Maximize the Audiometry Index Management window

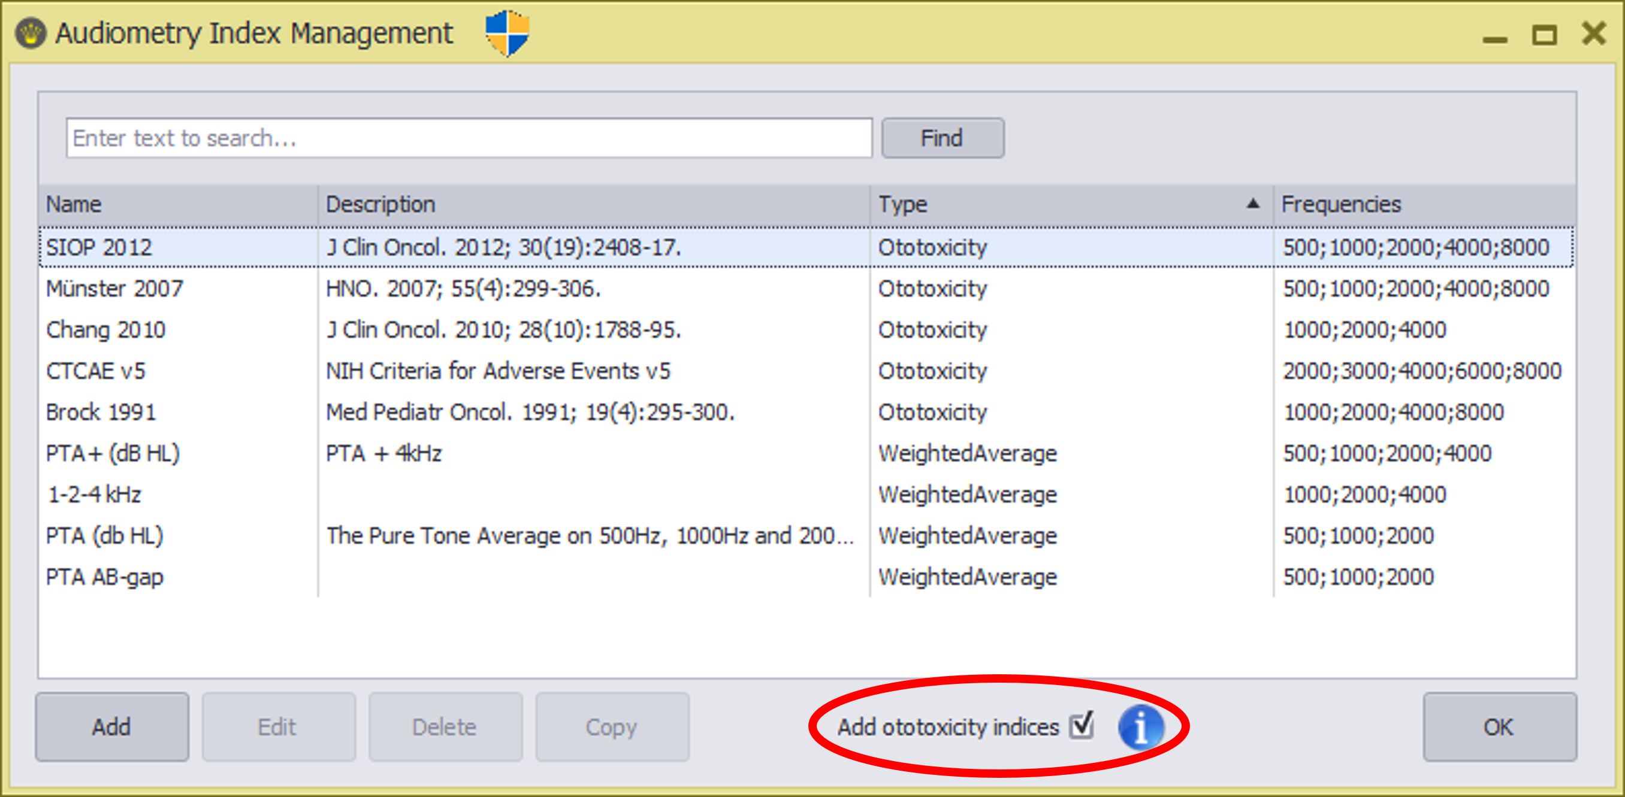pyautogui.click(x=1544, y=35)
